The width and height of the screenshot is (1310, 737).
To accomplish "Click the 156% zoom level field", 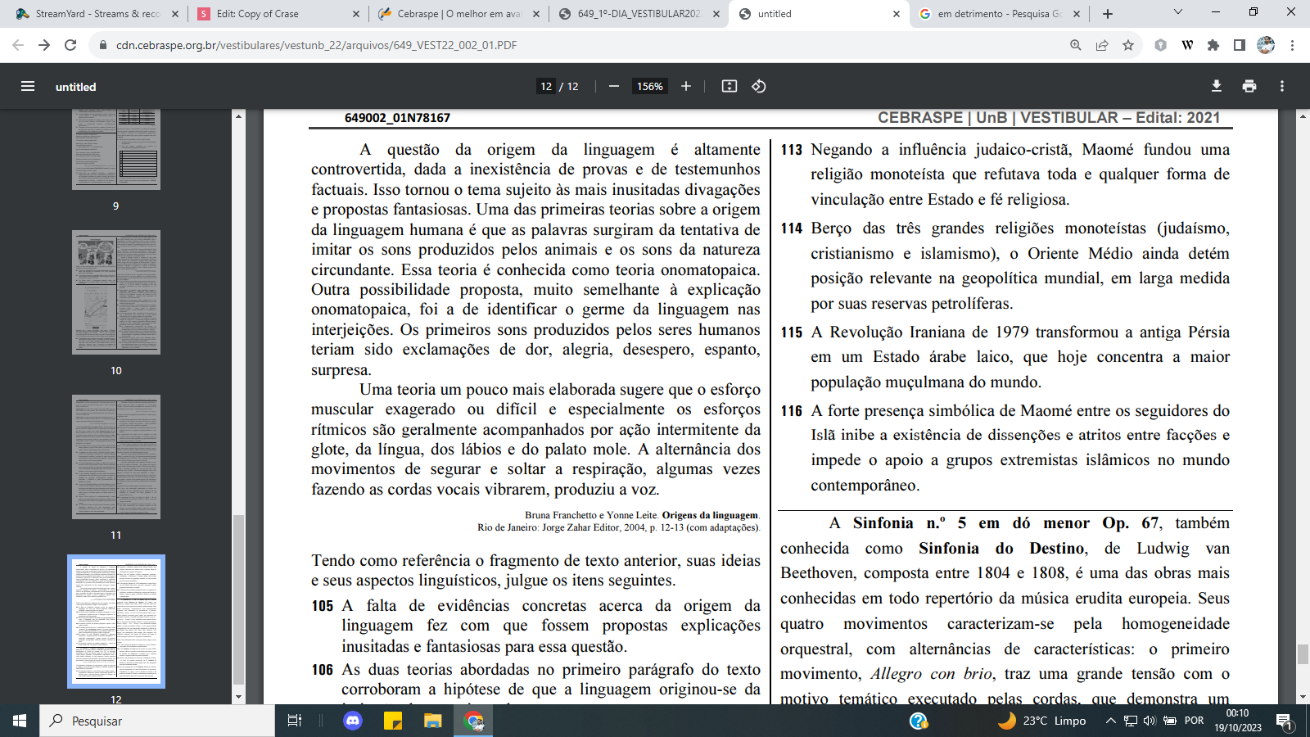I will point(650,86).
